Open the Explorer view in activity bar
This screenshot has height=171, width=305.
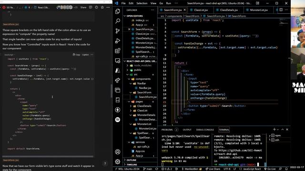[118, 11]
